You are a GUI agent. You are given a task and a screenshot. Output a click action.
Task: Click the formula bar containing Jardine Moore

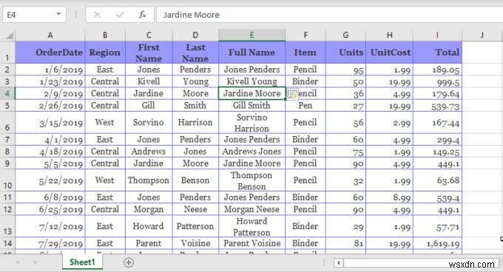[330, 15]
